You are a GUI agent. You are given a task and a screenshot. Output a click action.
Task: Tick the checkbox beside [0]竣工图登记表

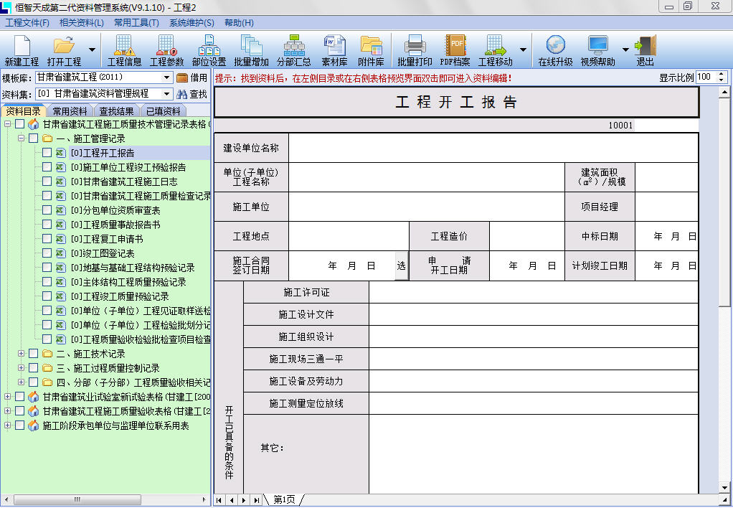(47, 253)
